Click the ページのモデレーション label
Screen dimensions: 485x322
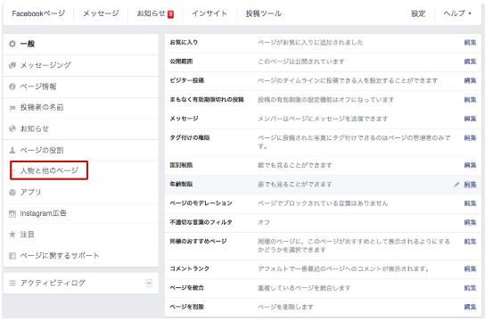coord(201,203)
